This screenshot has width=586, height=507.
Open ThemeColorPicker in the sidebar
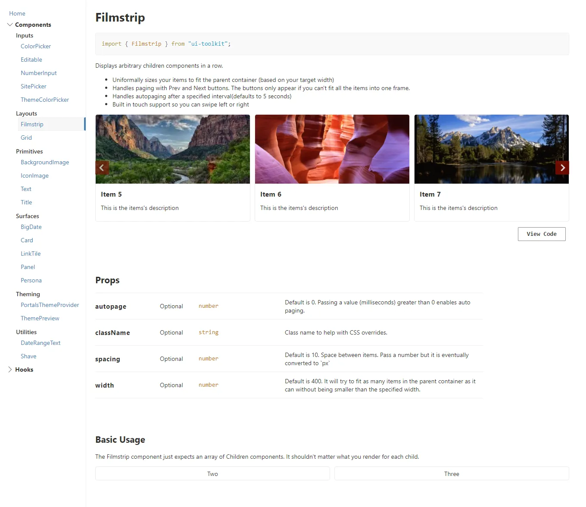45,100
